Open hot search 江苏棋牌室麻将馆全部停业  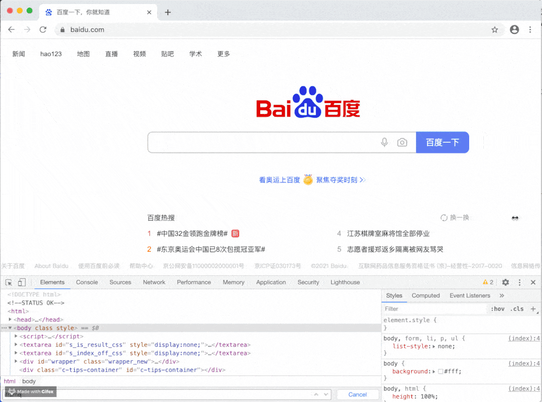coord(388,234)
